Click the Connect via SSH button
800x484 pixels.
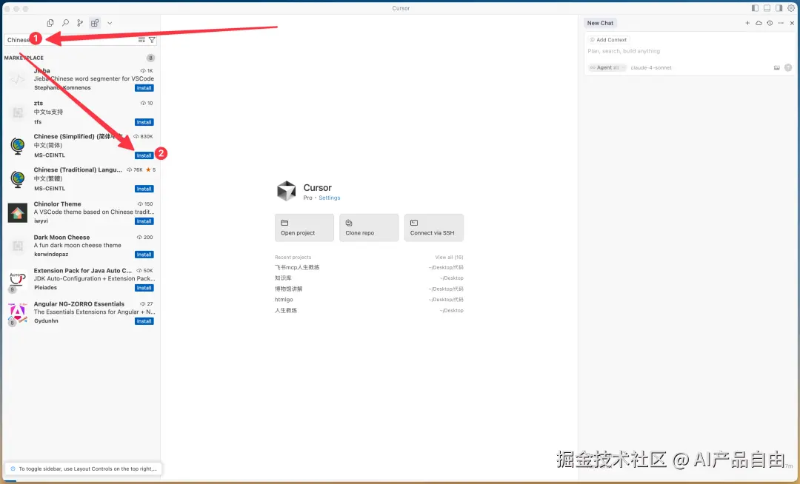433,227
